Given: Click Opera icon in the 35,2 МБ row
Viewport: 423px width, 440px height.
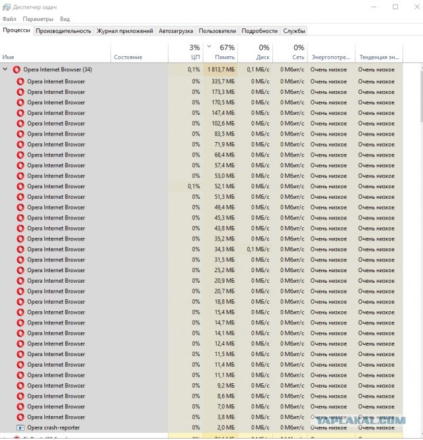Looking at the screenshot, I should 20,238.
